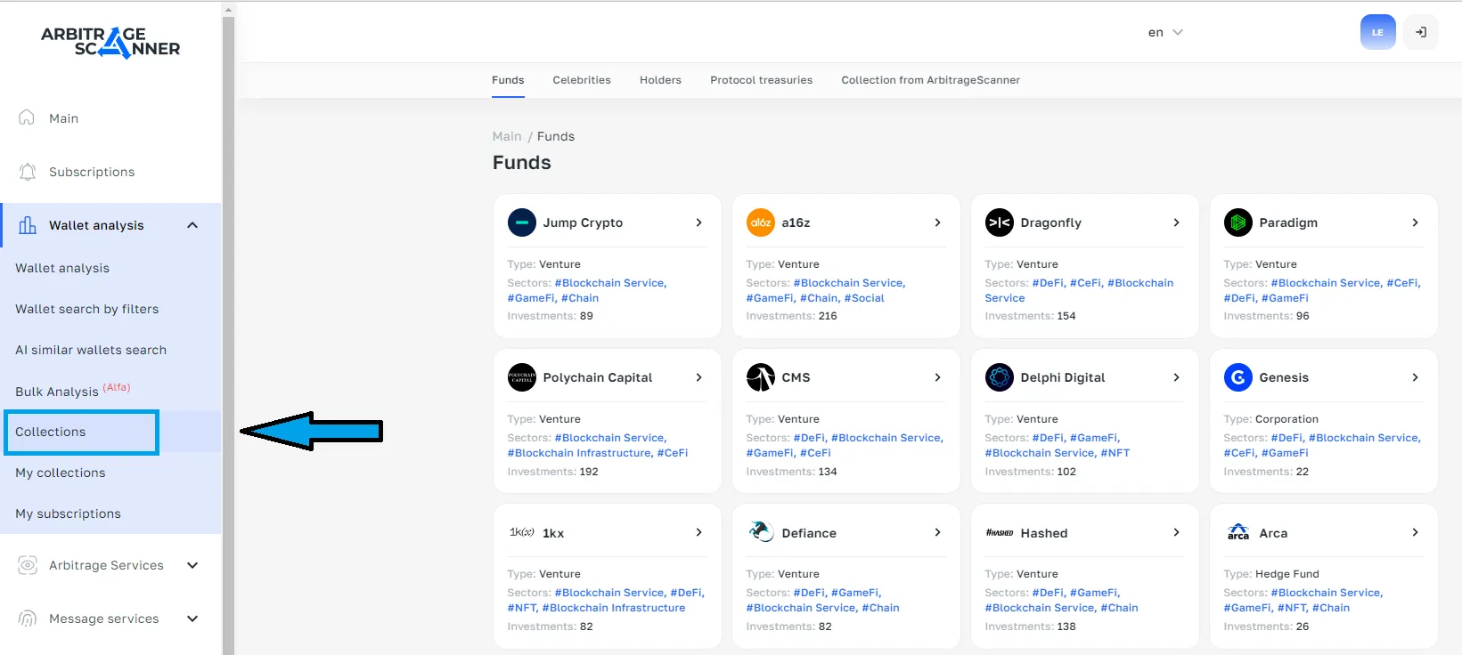Click Polychain #Blockchain Infrastructure tag

tap(580, 453)
